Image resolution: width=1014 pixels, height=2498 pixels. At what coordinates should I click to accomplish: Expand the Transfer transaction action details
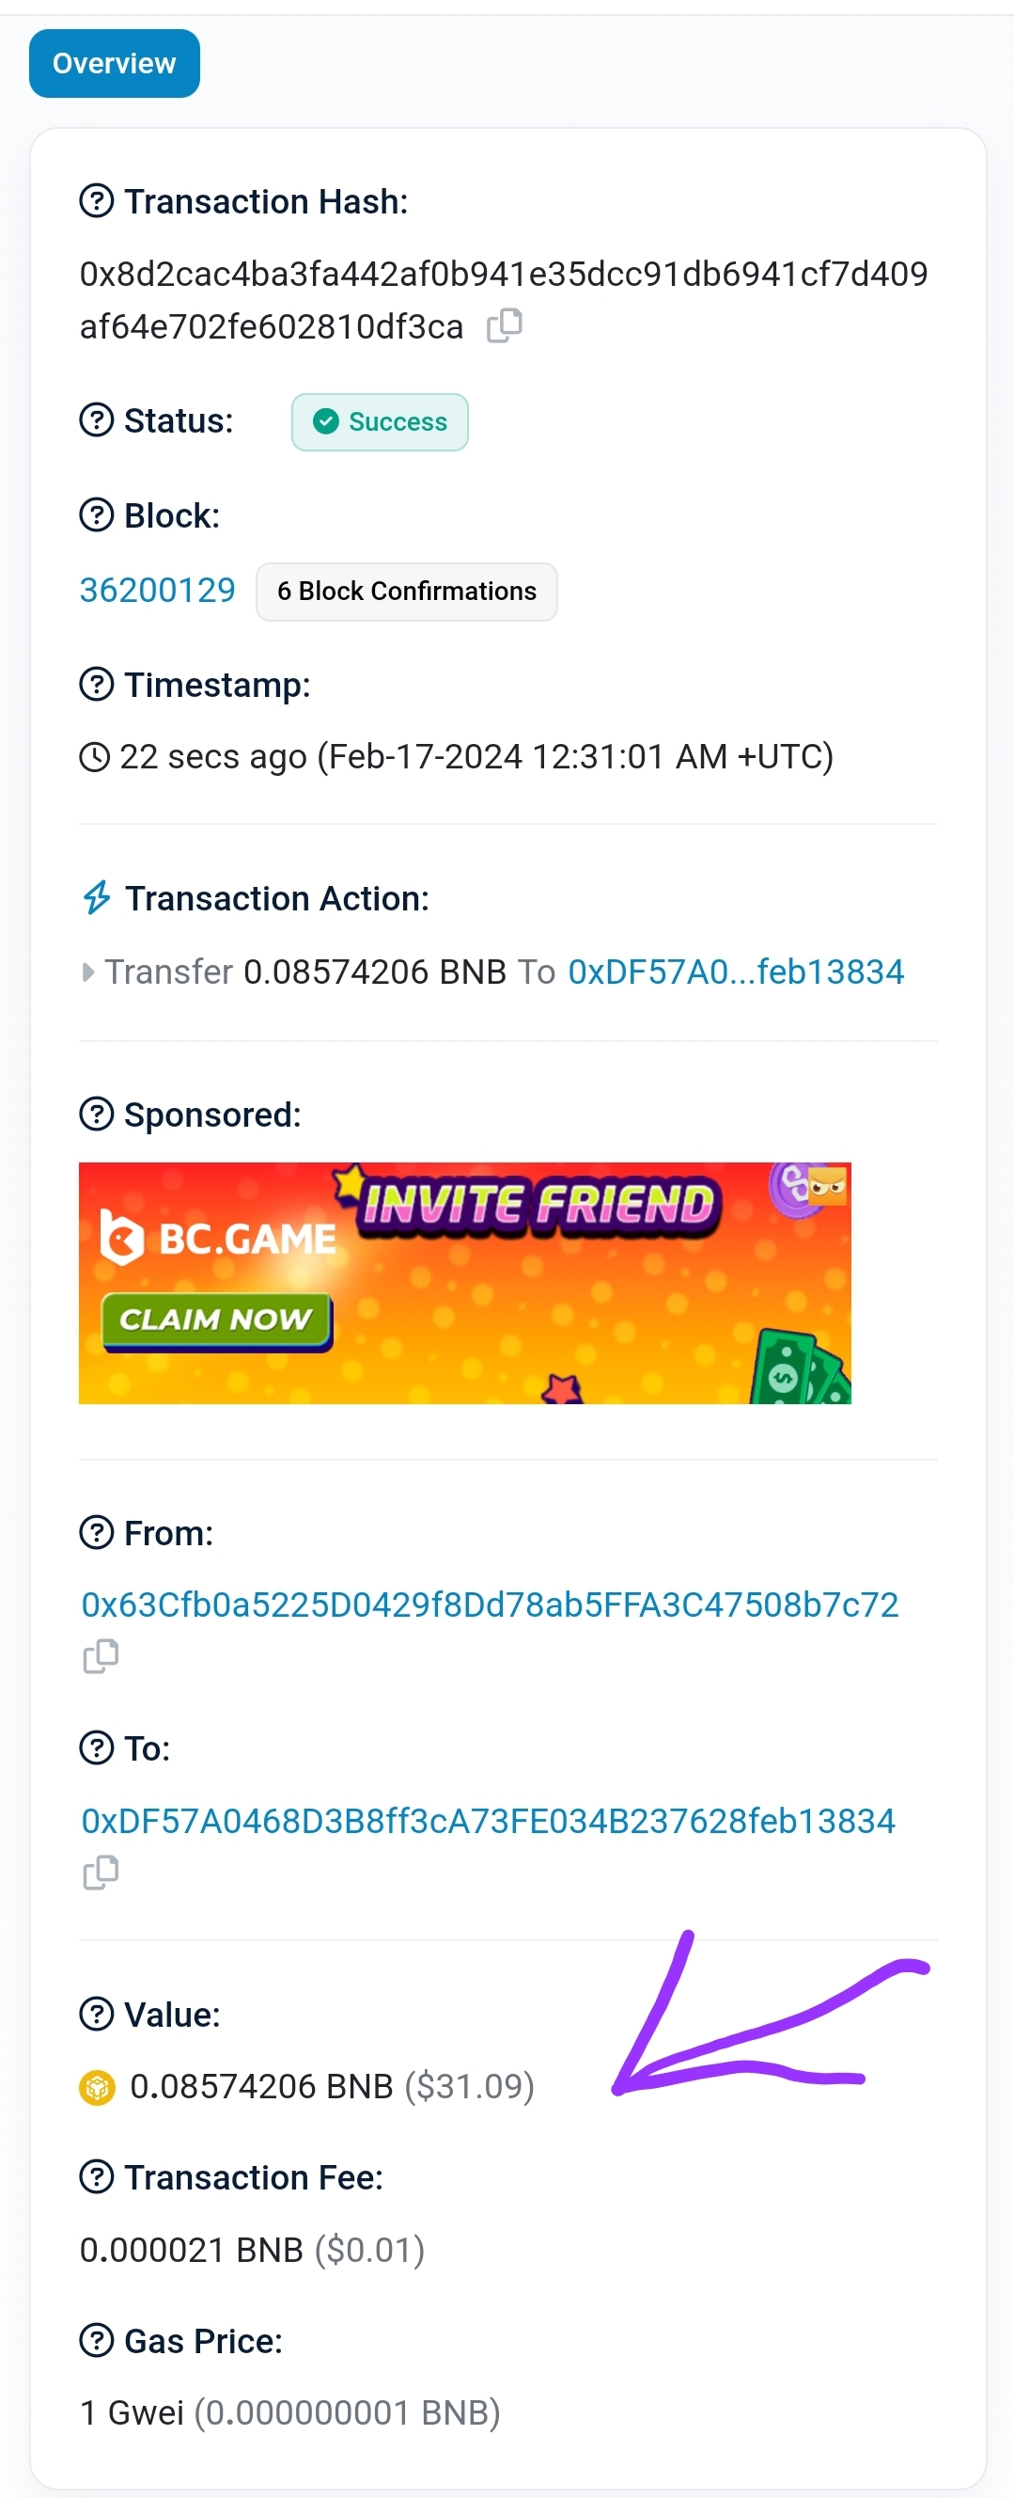click(x=88, y=971)
